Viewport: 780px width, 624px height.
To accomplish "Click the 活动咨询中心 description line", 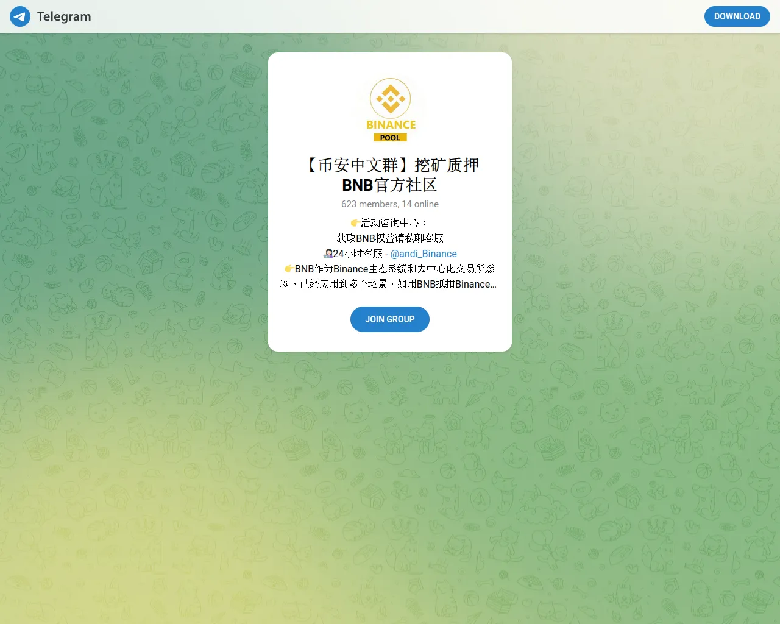I will point(390,223).
